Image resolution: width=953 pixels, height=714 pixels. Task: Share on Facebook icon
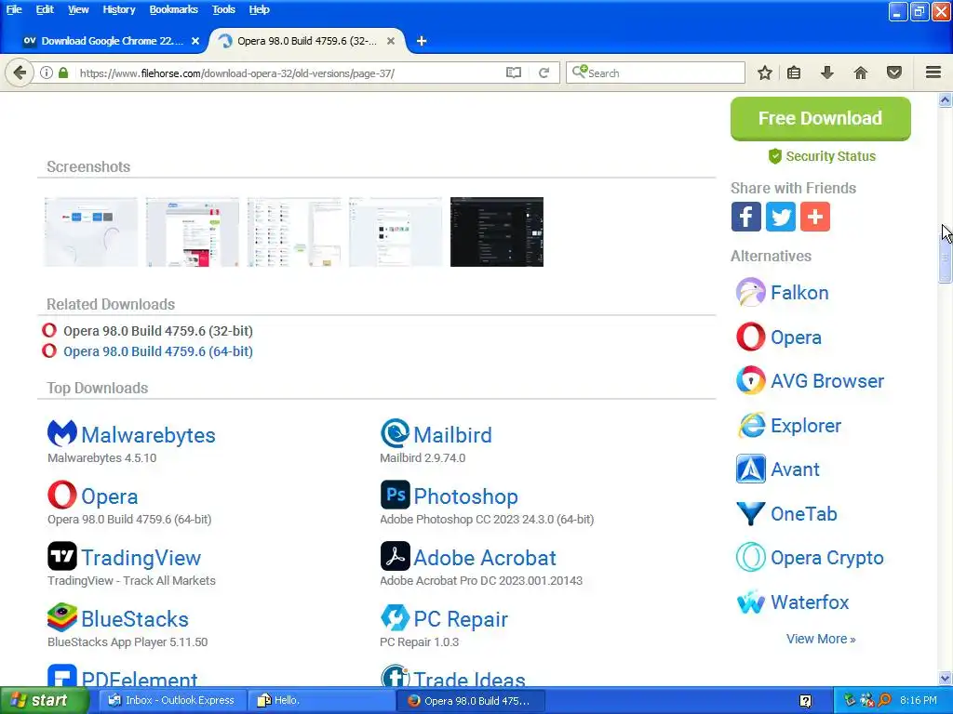746,217
